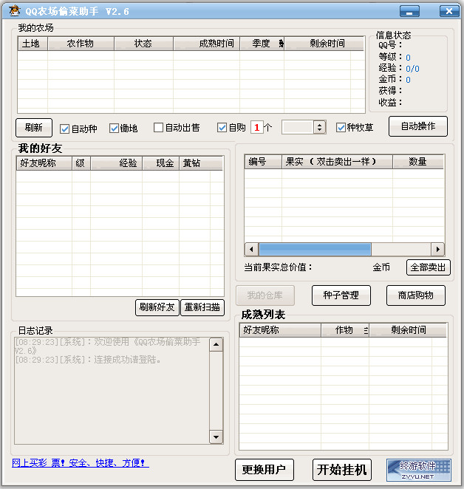Click the 成熟时间 column header
This screenshot has height=489, width=464.
tap(207, 44)
